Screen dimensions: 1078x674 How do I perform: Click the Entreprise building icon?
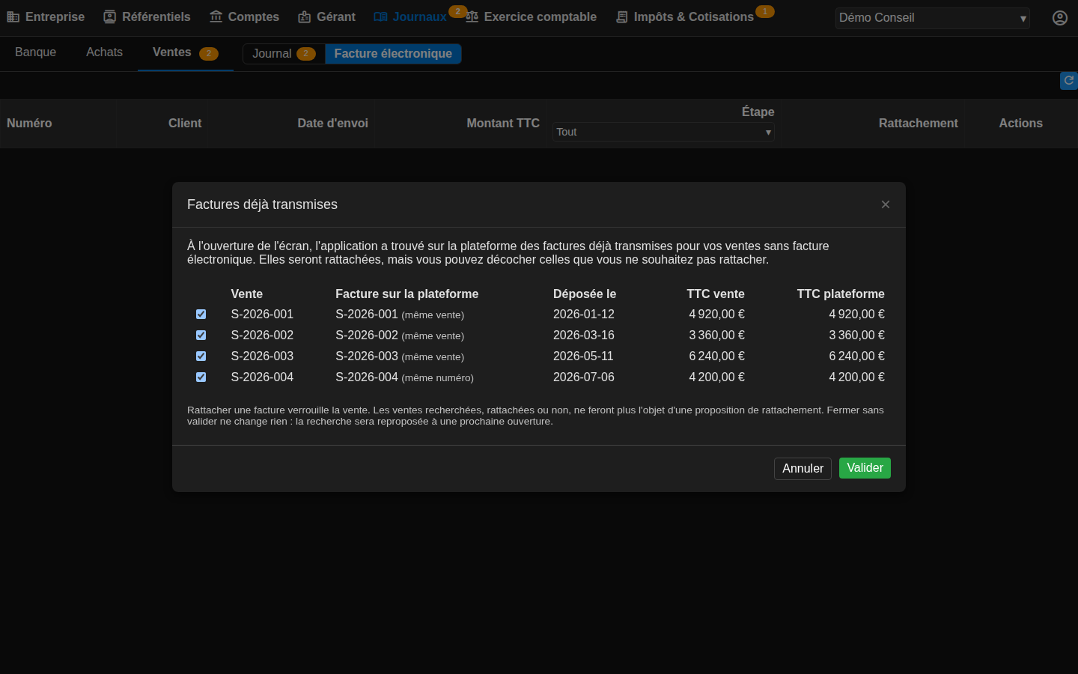[13, 17]
